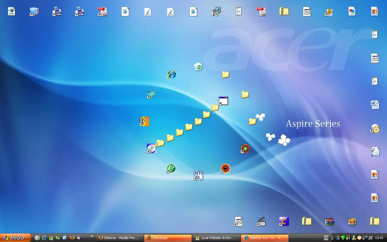The image size is (387, 242).
Task: Switch to the Desktop Icon Toy taskbar button
Action: click(264, 238)
